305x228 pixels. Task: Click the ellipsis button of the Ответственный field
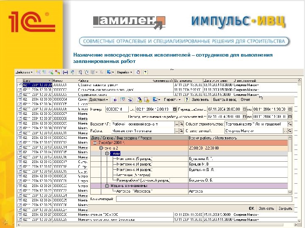pyautogui.click(x=286, y=131)
